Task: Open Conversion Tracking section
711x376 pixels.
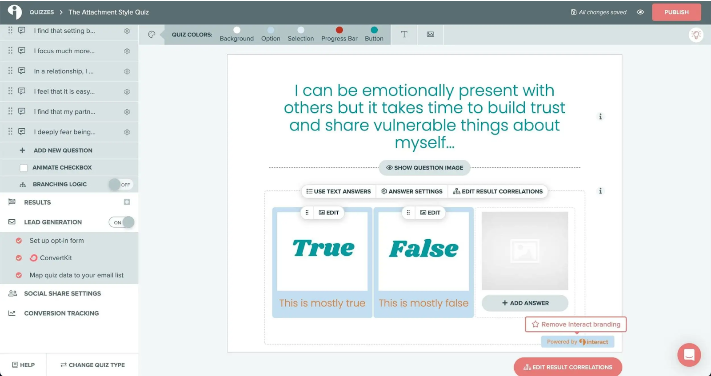Action: click(x=61, y=313)
